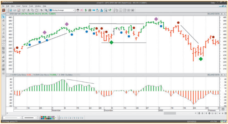
Task: Select the trendline drawing tool
Action: click(x=3, y=25)
